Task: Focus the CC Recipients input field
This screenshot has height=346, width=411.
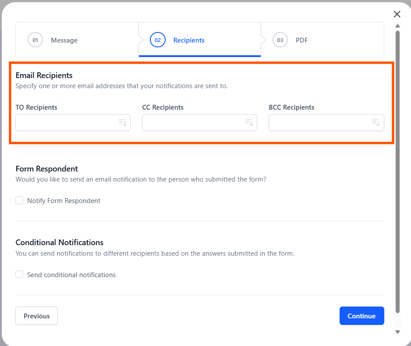Action: 199,122
